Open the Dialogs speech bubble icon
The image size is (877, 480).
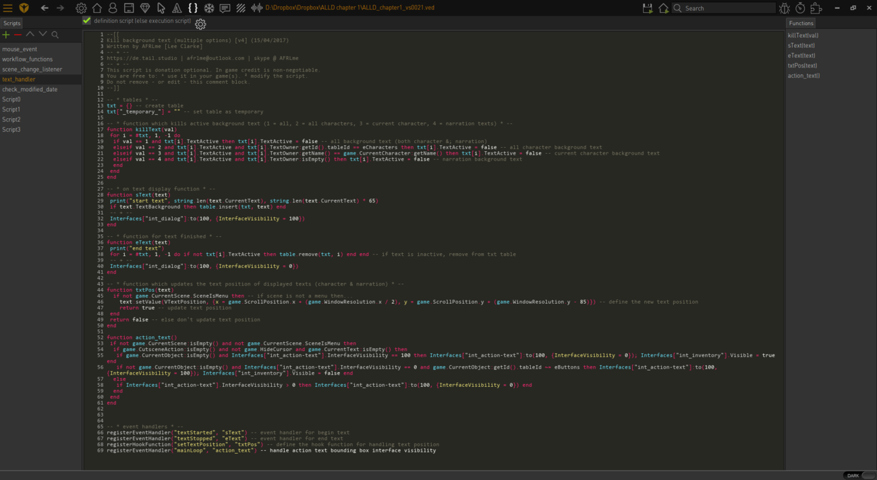[x=225, y=8]
